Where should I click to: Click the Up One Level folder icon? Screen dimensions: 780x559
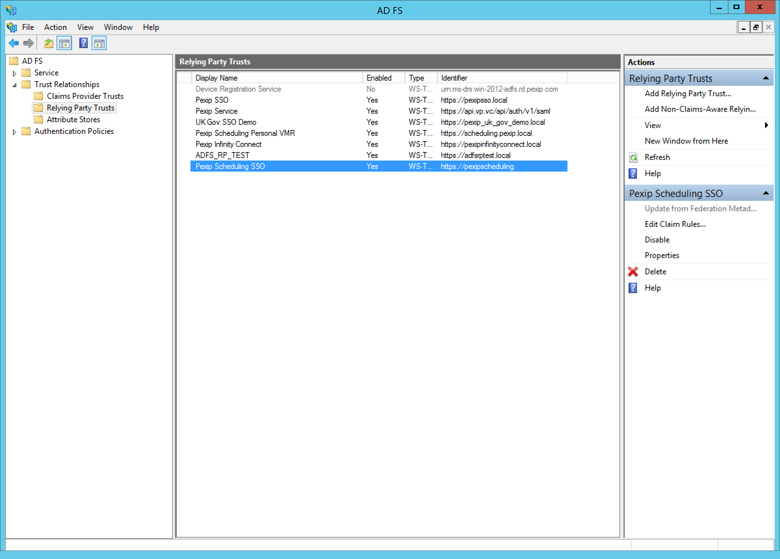coord(48,43)
